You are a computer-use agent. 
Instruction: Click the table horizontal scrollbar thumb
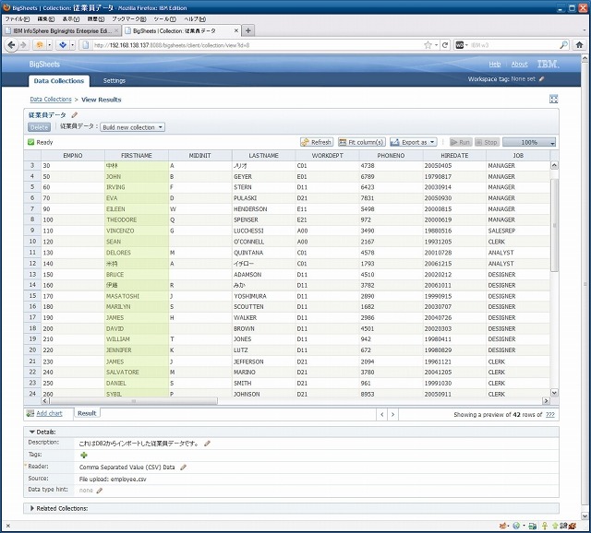[x=133, y=401]
